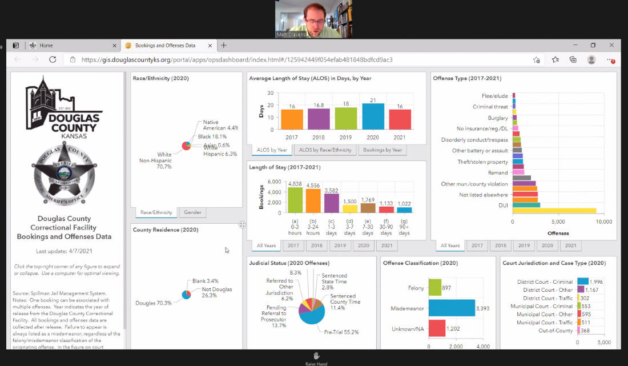Open browser Collections
Viewport: 628px width, 366px height.
point(573,59)
